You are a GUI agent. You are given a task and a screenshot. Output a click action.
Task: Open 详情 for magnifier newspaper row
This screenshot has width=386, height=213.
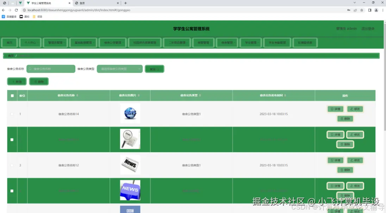[x=335, y=135]
